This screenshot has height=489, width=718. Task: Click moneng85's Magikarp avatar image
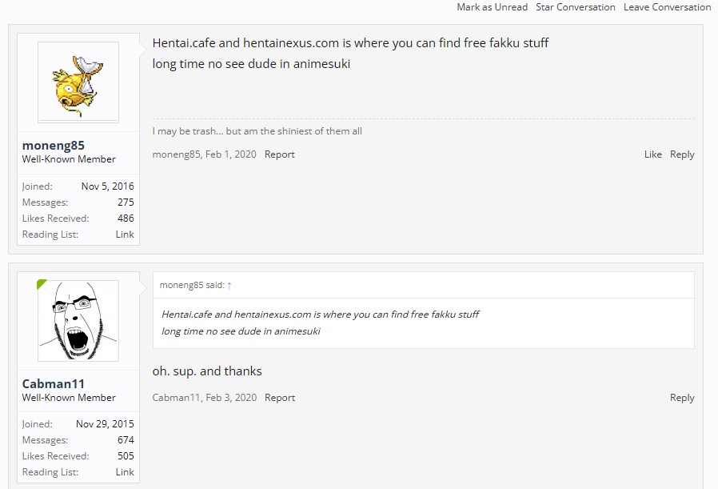tap(78, 82)
